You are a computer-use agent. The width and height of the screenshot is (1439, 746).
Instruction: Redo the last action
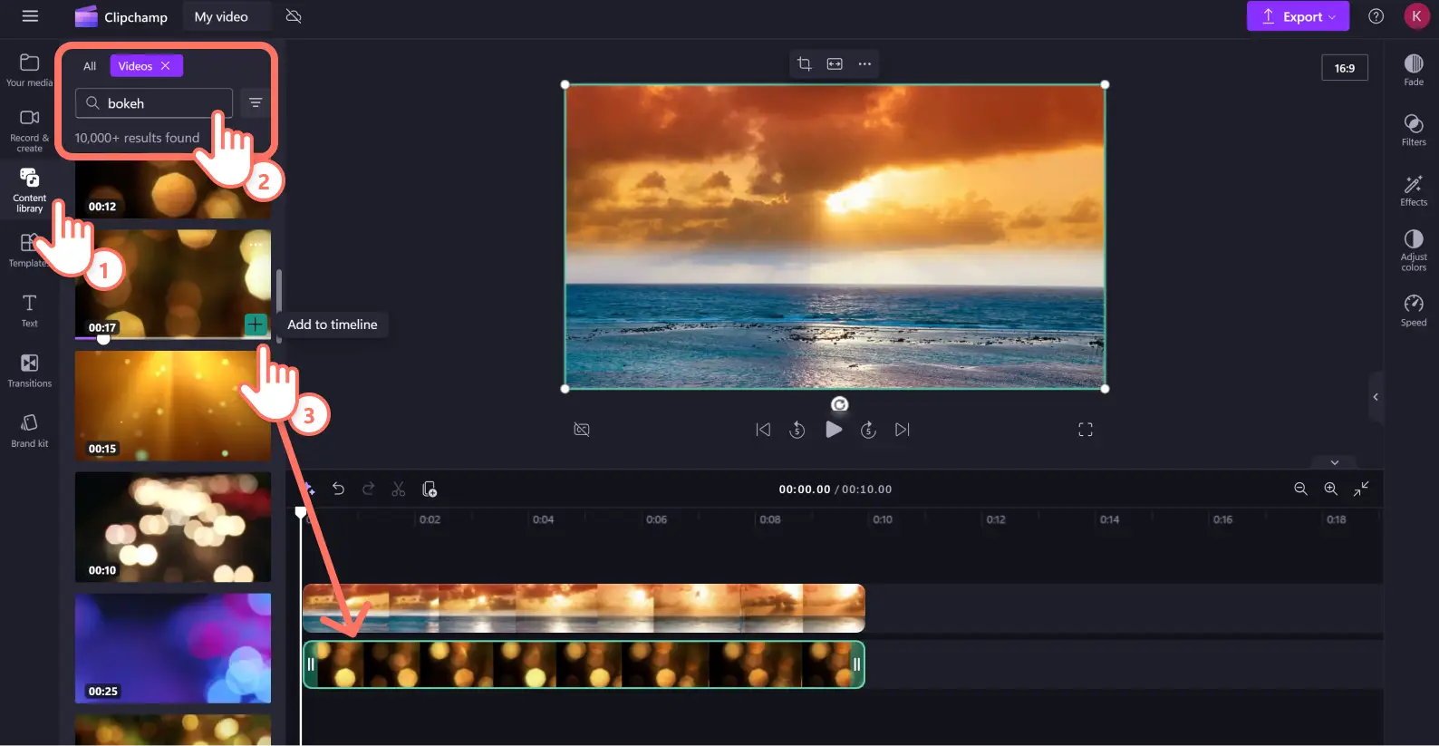(368, 489)
